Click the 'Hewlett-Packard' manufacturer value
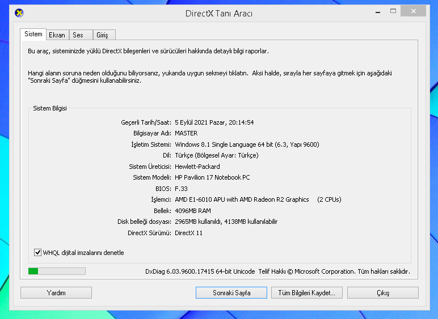The height and width of the screenshot is (319, 438). click(x=197, y=167)
